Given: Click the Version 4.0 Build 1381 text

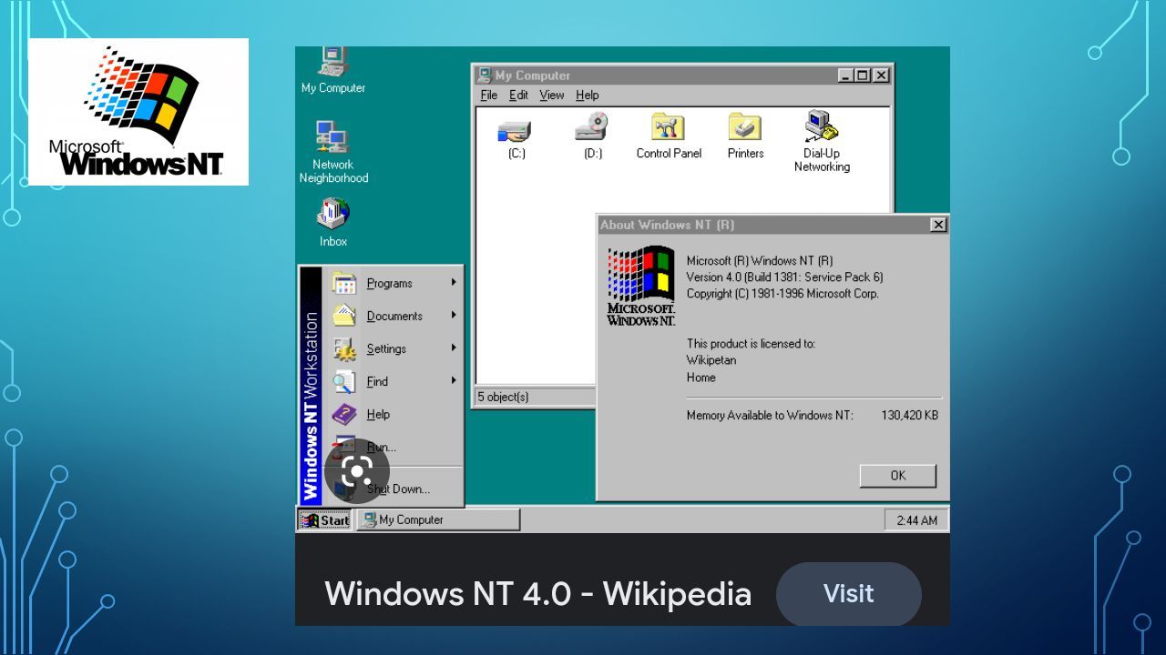Looking at the screenshot, I should click(x=784, y=277).
